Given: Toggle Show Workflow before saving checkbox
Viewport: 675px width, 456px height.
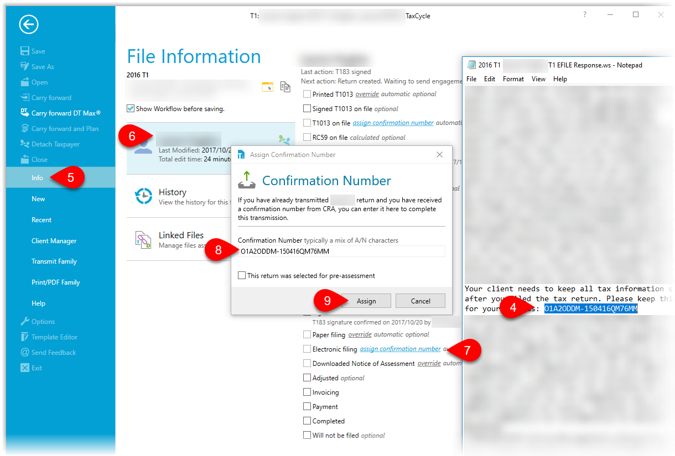Looking at the screenshot, I should click(131, 108).
